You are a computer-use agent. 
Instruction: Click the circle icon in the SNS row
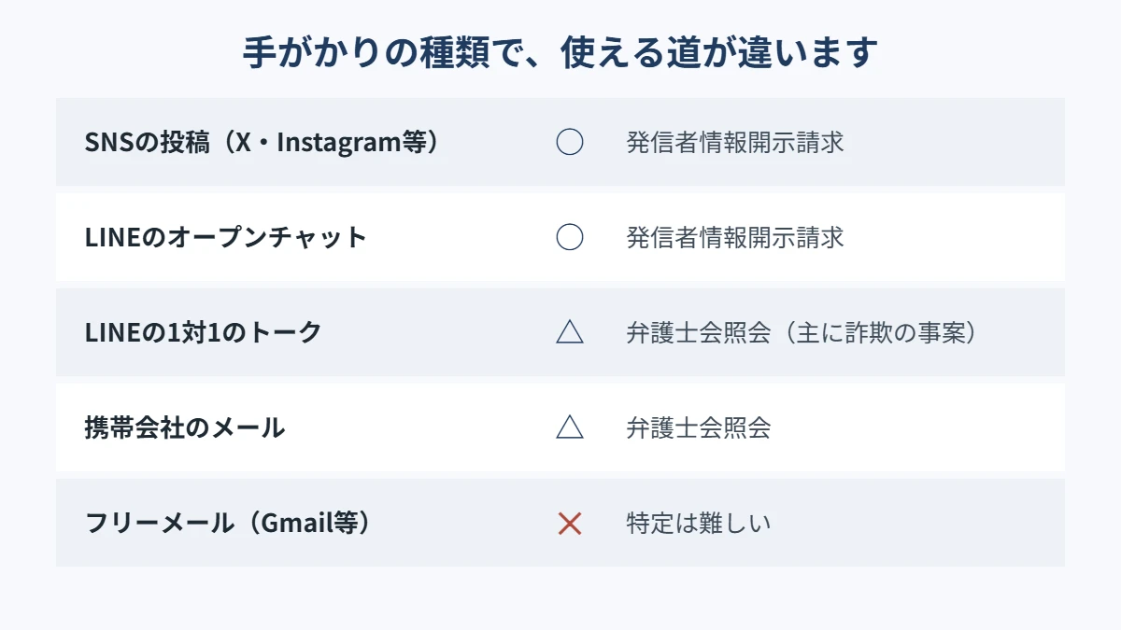point(570,142)
